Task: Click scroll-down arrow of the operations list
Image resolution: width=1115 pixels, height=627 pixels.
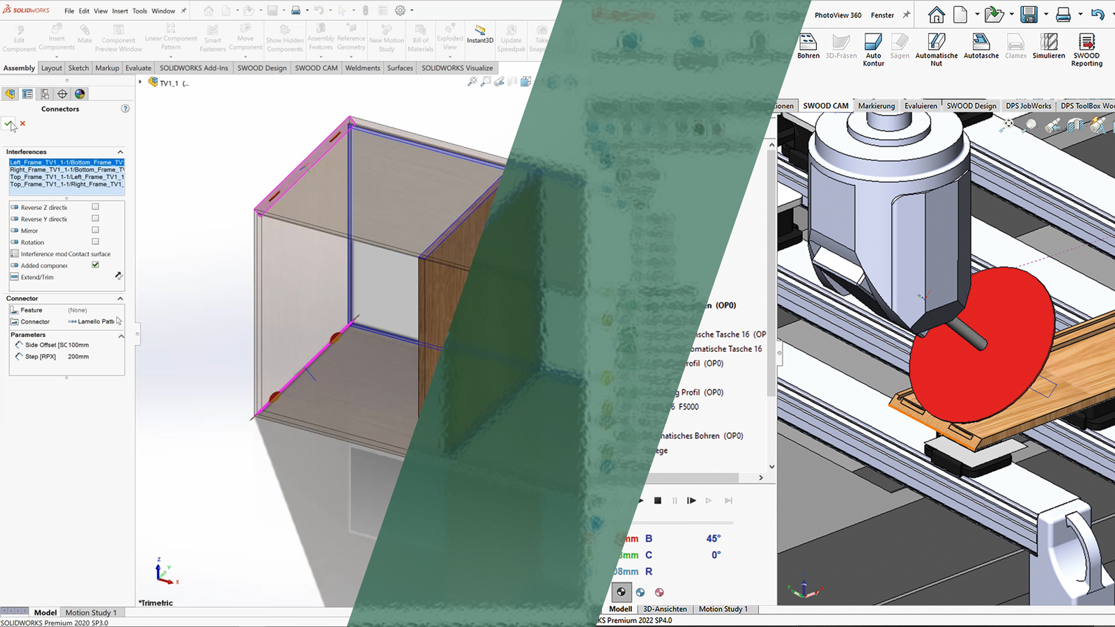Action: (771, 467)
